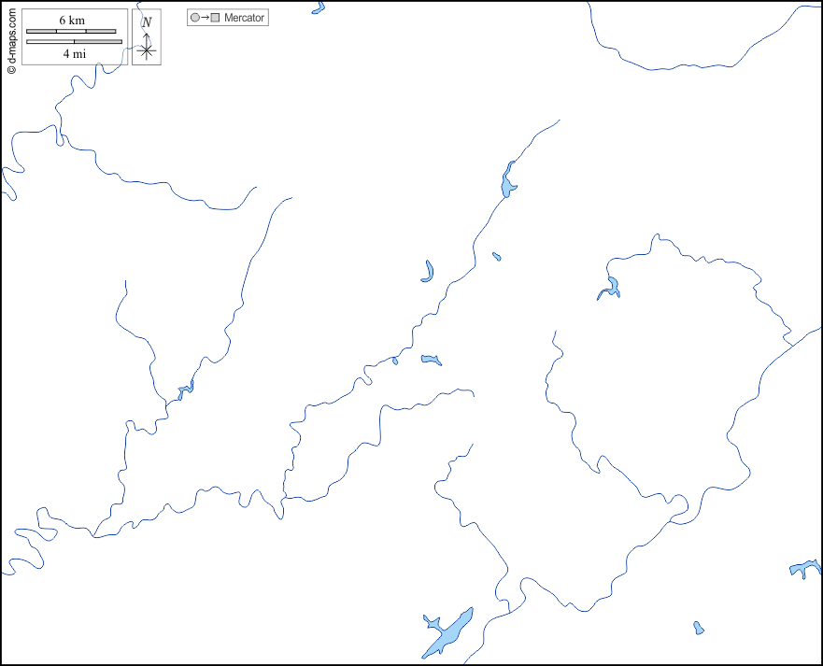823x666 pixels.
Task: Click the arrow between circle and square
Action: click(205, 18)
